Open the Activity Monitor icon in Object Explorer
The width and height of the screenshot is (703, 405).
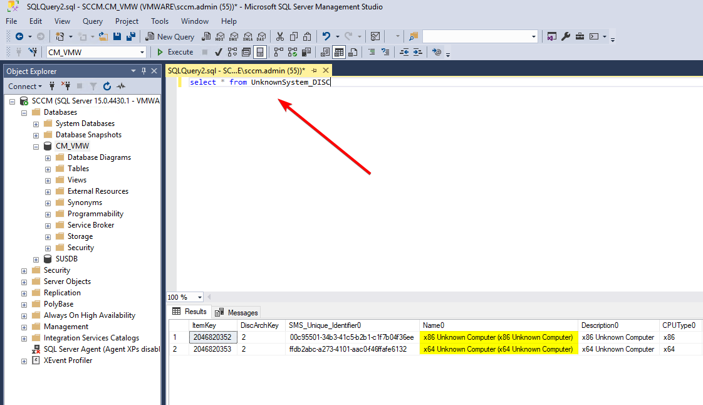pyautogui.click(x=121, y=87)
